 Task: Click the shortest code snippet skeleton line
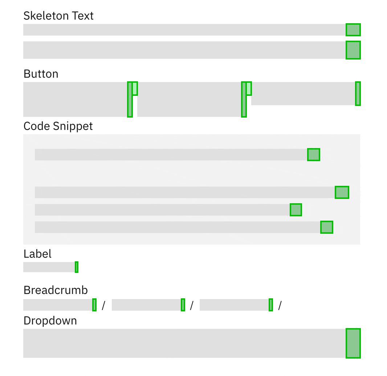click(x=163, y=209)
